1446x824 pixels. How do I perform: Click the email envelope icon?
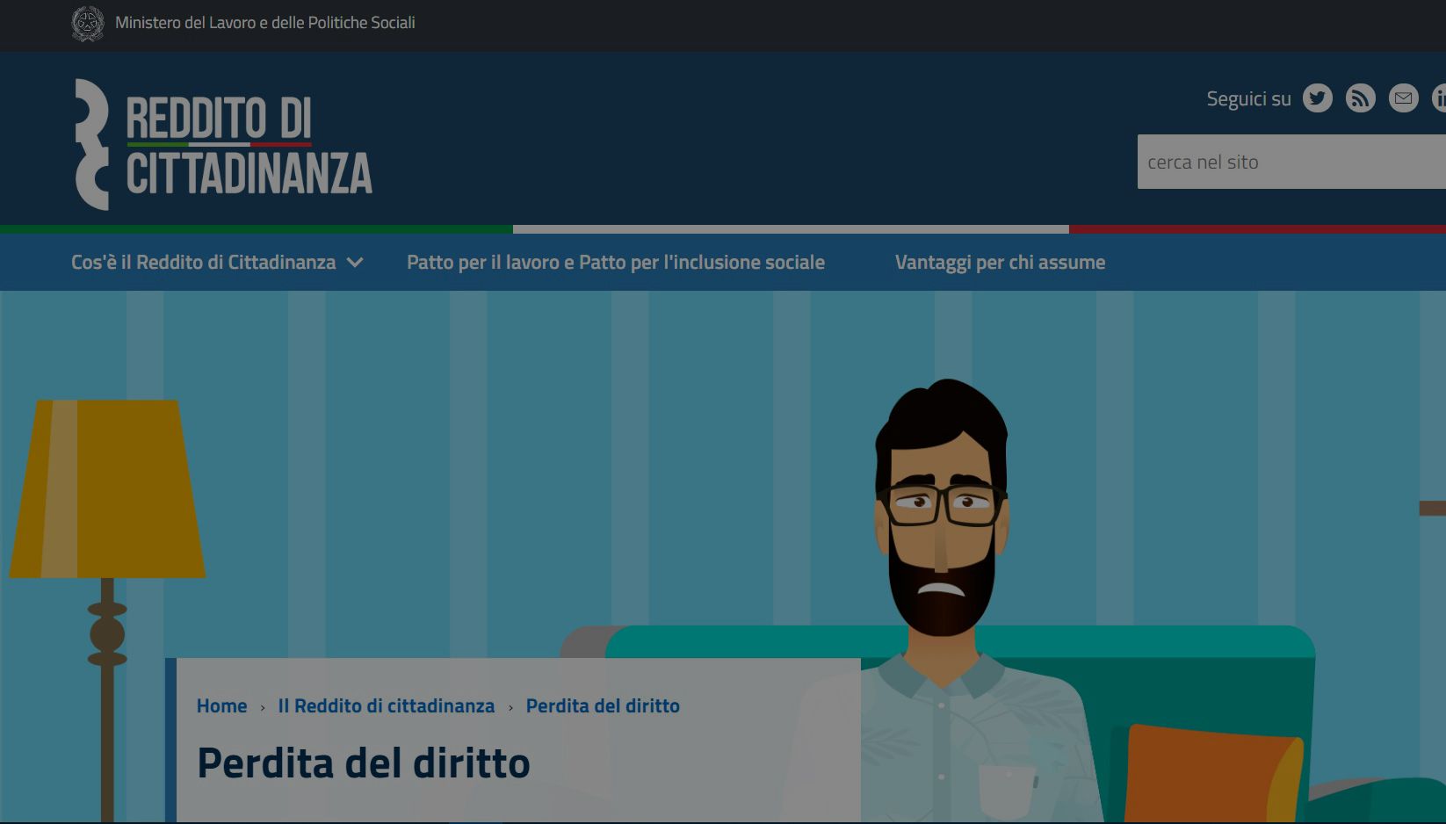(x=1403, y=98)
